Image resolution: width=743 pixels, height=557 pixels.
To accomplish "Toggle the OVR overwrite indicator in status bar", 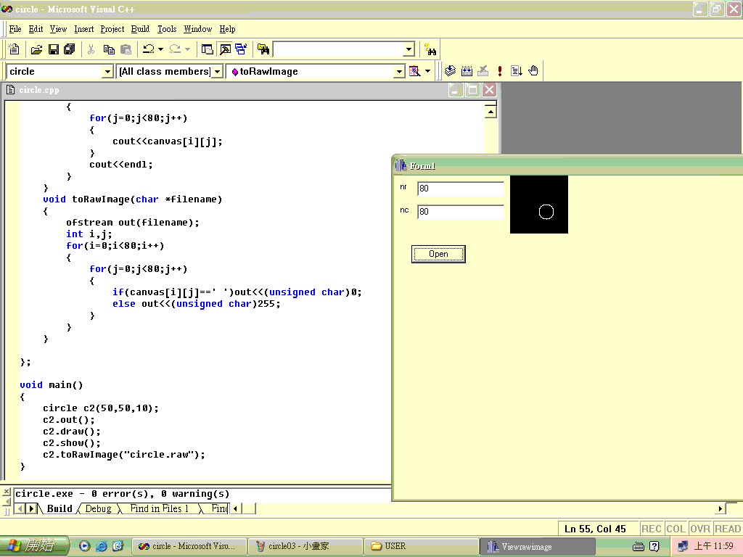I will (x=700, y=529).
